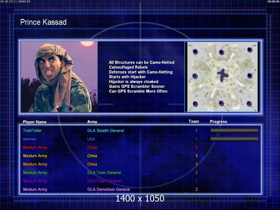Click 'Defenses start with Camo-Netting' line
Viewport: 280px width, 210px height.
point(141,72)
